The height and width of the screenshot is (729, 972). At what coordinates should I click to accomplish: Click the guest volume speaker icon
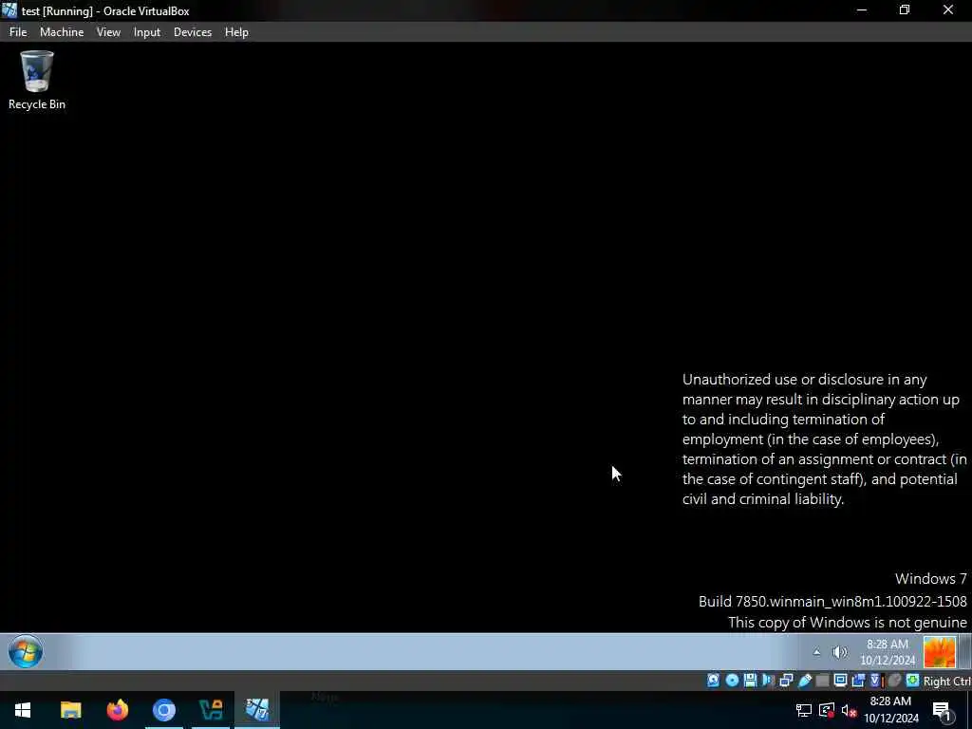839,651
